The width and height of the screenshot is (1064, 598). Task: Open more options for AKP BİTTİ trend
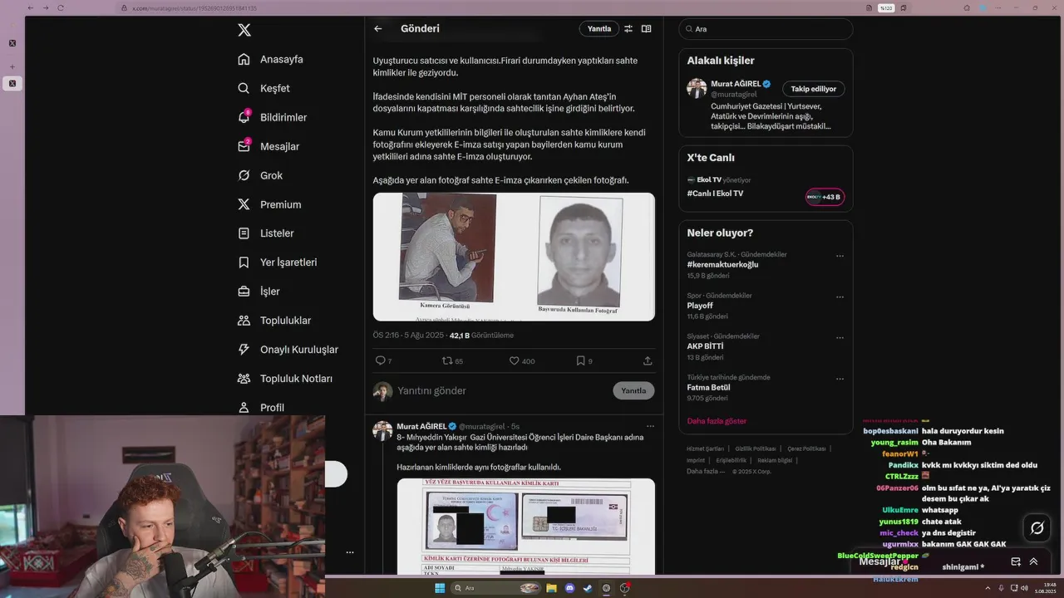pos(840,338)
